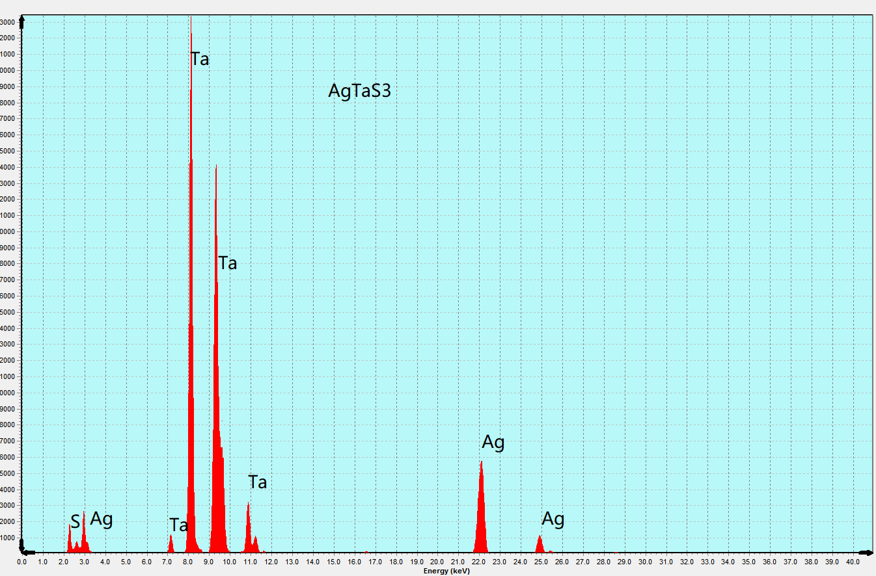
Task: Select the S element label near 2.3 keV
Action: [x=75, y=521]
